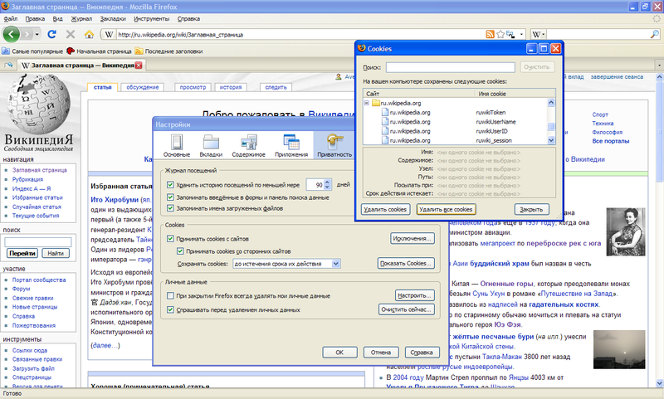The image size is (664, 399).
Task: Click 'Закрыть' in the Cookies window
Action: 531,209
